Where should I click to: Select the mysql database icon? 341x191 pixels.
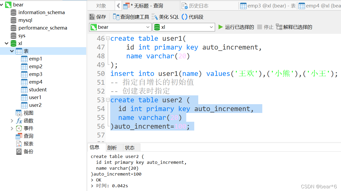click(x=13, y=20)
